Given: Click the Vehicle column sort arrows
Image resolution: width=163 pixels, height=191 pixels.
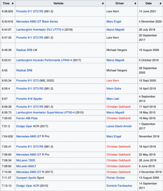Looking at the screenshot, I should [x=103, y=4].
